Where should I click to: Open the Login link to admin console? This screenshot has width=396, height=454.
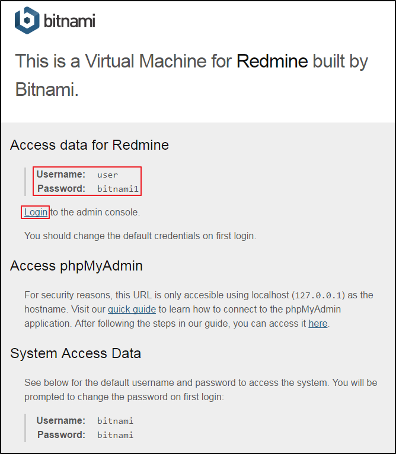coord(36,212)
